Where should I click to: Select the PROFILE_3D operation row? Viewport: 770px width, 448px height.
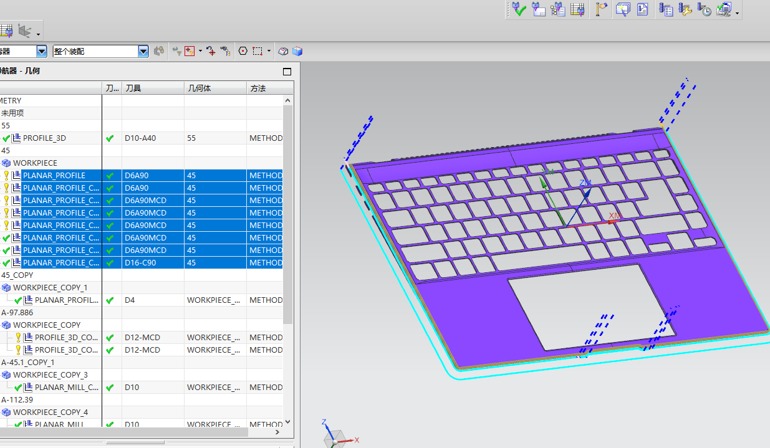click(142, 138)
